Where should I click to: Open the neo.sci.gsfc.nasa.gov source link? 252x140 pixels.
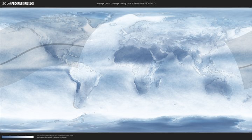44,138
